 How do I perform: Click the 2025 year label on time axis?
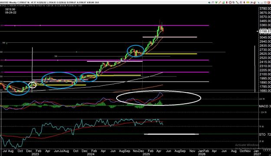tap(146, 154)
